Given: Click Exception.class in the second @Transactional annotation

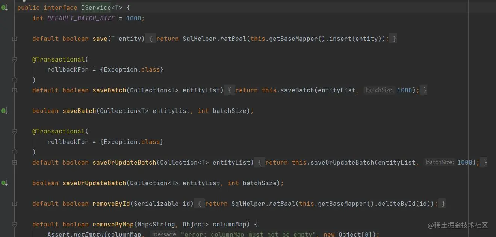Looking at the screenshot, I should (x=132, y=142).
